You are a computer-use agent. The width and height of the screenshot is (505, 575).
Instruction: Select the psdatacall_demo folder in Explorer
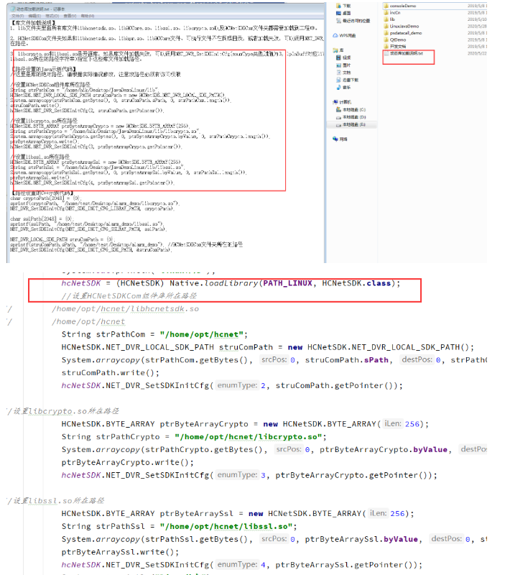click(x=403, y=33)
